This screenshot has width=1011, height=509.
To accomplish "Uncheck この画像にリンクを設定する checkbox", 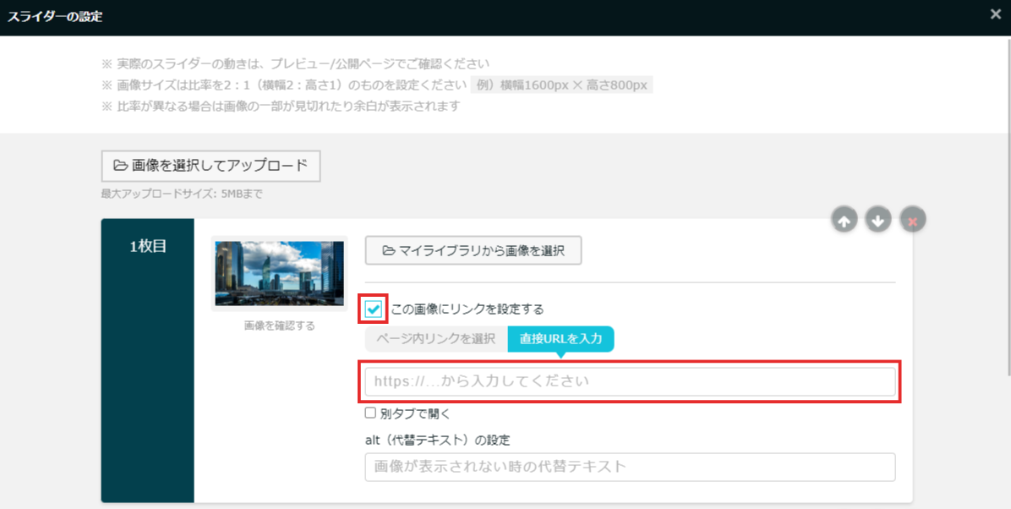I will [x=373, y=309].
